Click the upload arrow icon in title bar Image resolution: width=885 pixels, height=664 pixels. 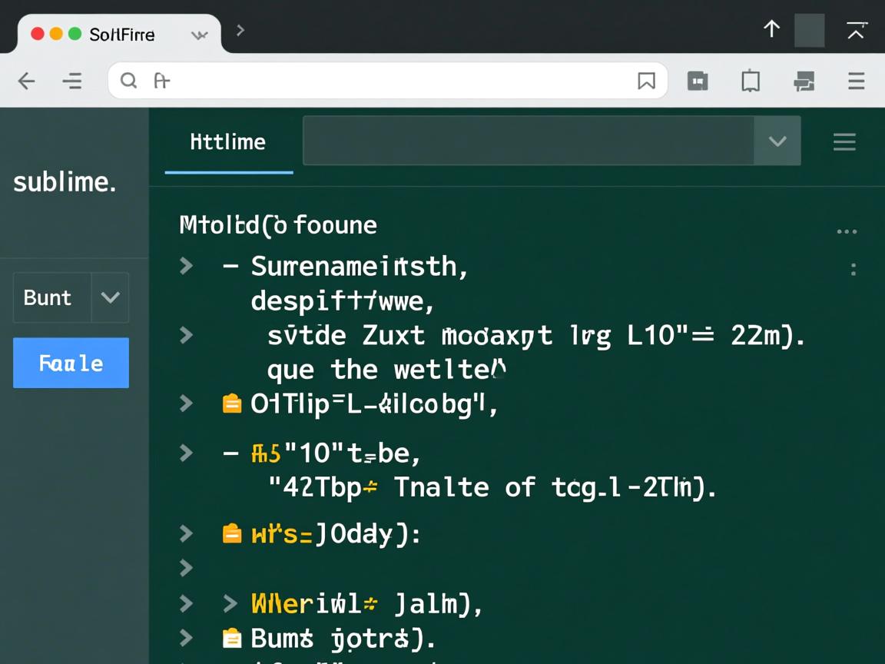click(x=771, y=29)
